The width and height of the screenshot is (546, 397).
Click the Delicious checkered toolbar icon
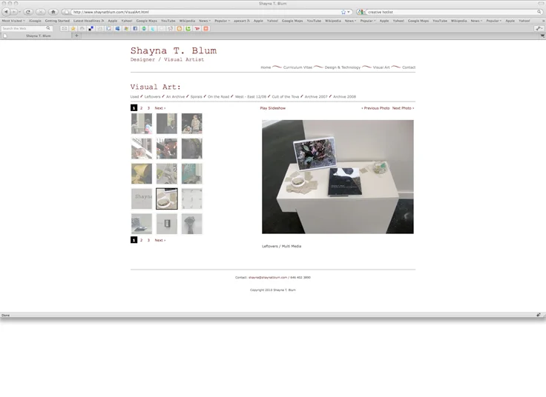click(91, 28)
